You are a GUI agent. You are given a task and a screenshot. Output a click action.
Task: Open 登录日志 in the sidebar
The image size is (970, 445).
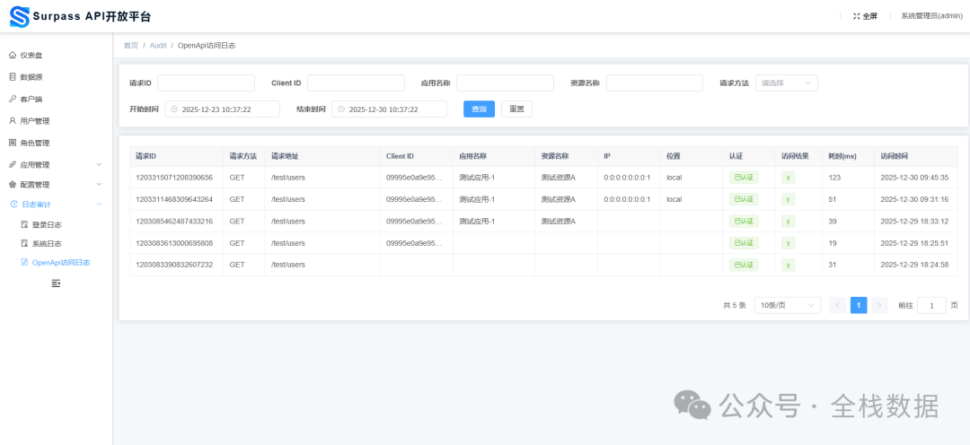(47, 225)
